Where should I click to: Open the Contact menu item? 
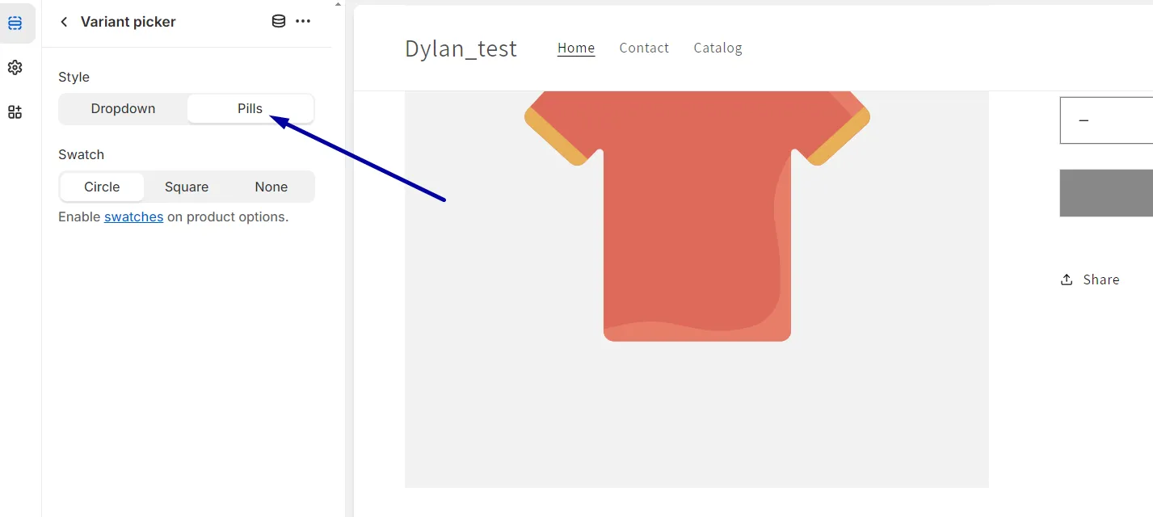(644, 48)
